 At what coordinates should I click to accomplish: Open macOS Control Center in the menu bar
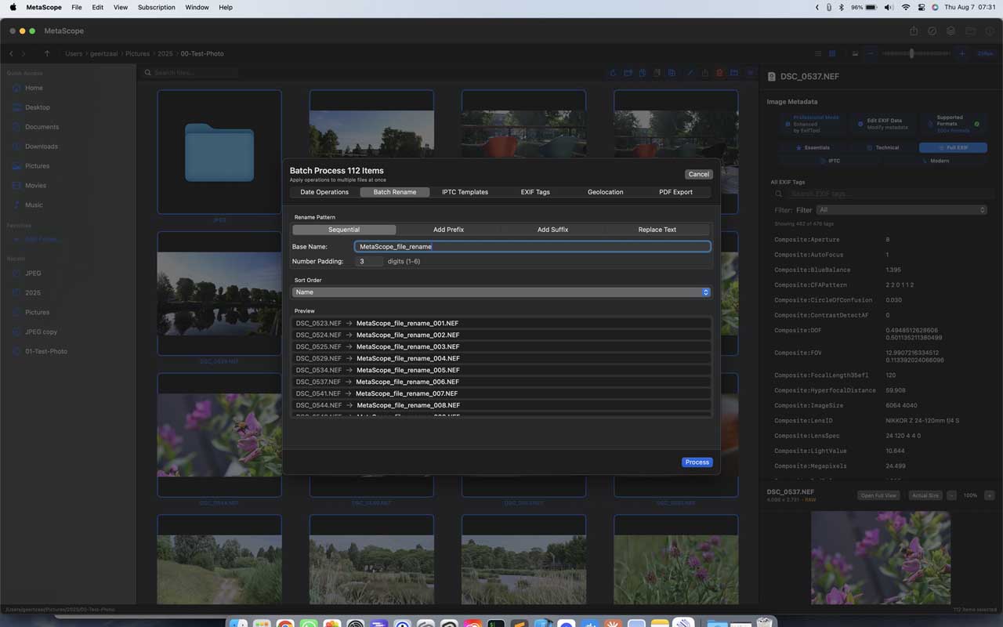coord(921,7)
